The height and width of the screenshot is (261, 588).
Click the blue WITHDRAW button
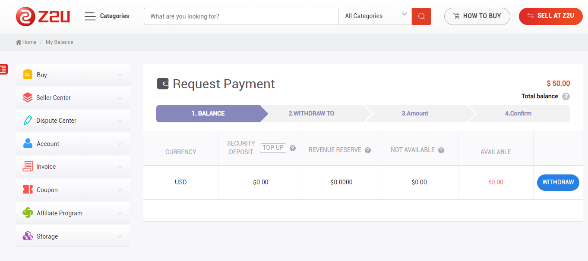click(x=558, y=182)
